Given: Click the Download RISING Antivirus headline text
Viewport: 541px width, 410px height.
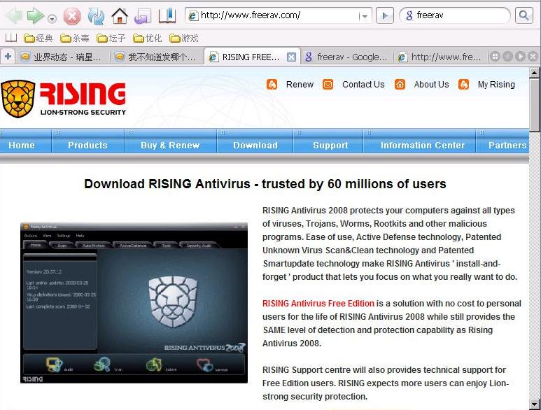Looking at the screenshot, I should [265, 184].
